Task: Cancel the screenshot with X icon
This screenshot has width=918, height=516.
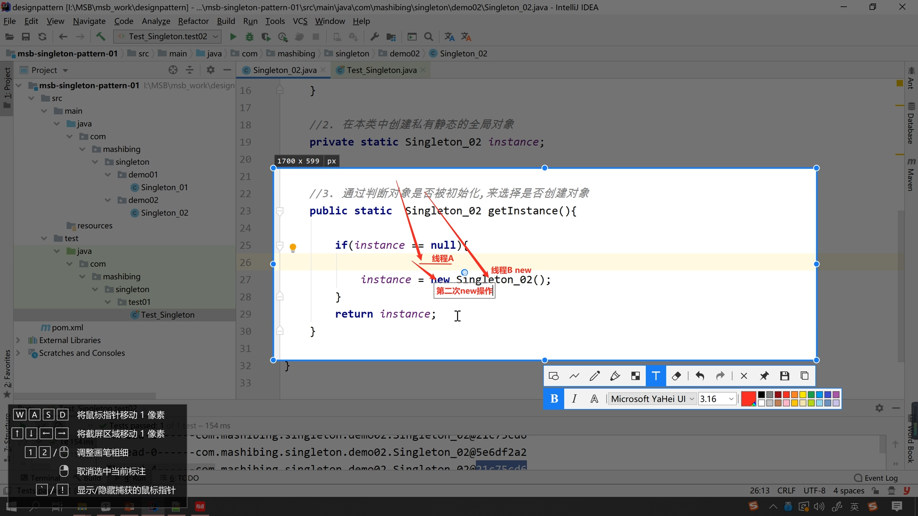Action: pyautogui.click(x=744, y=376)
